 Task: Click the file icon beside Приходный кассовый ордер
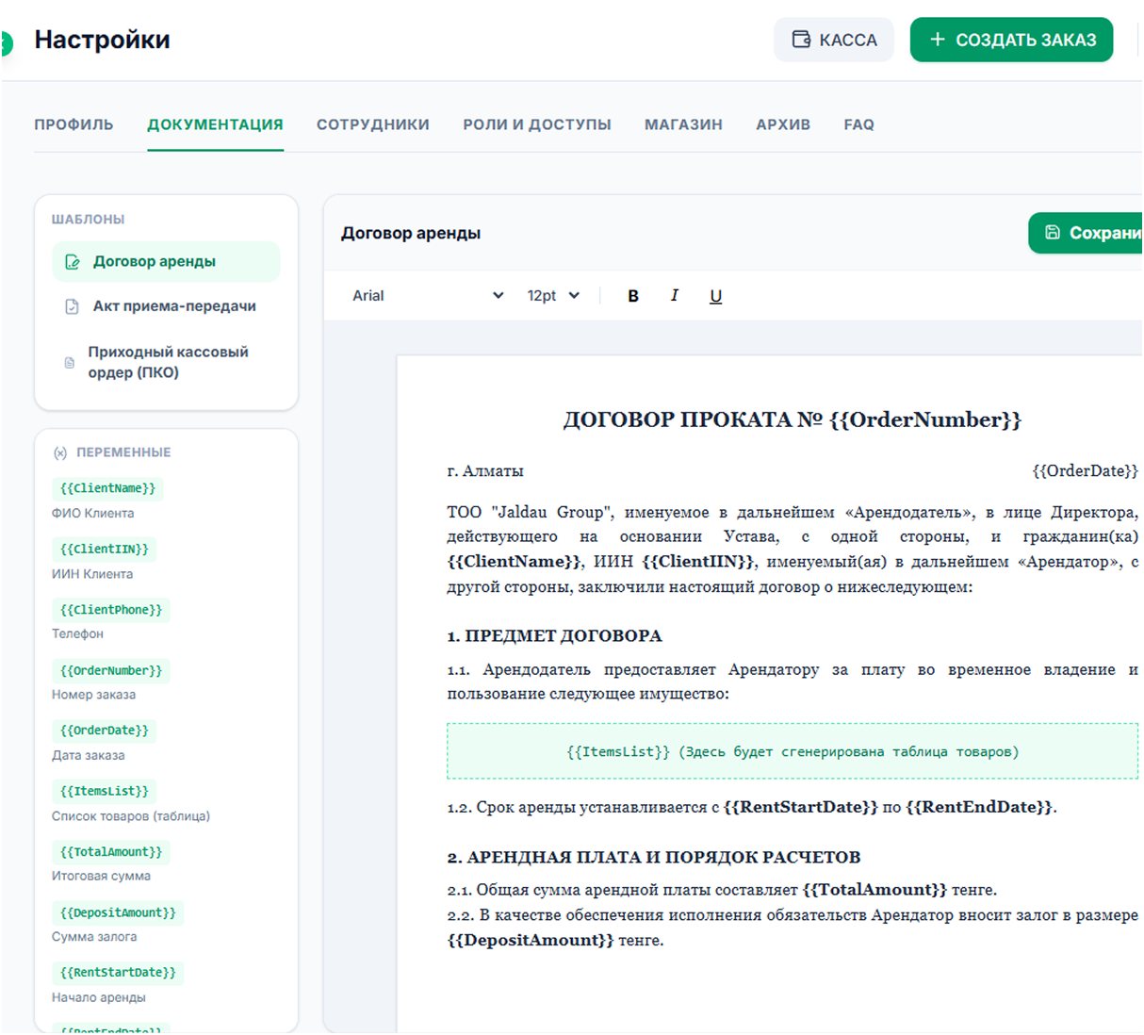tap(69, 362)
